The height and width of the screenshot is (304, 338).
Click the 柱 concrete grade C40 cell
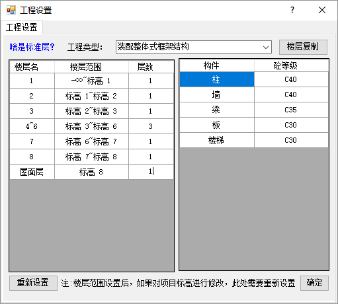click(x=291, y=79)
